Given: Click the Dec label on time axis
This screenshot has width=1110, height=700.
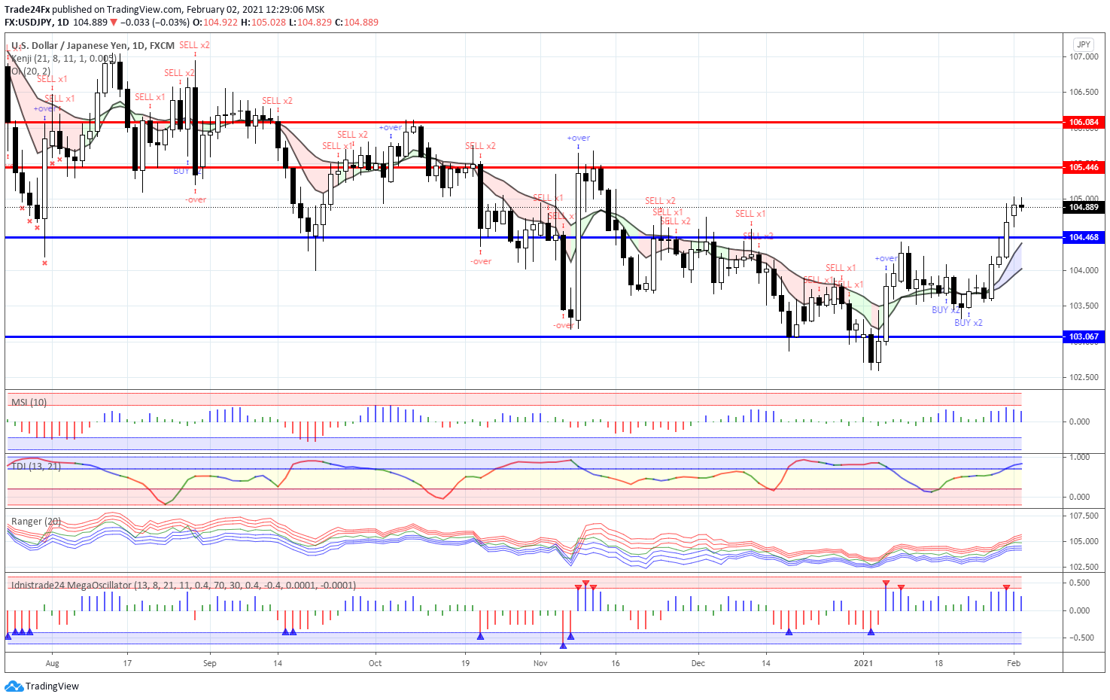Looking at the screenshot, I should (x=698, y=663).
